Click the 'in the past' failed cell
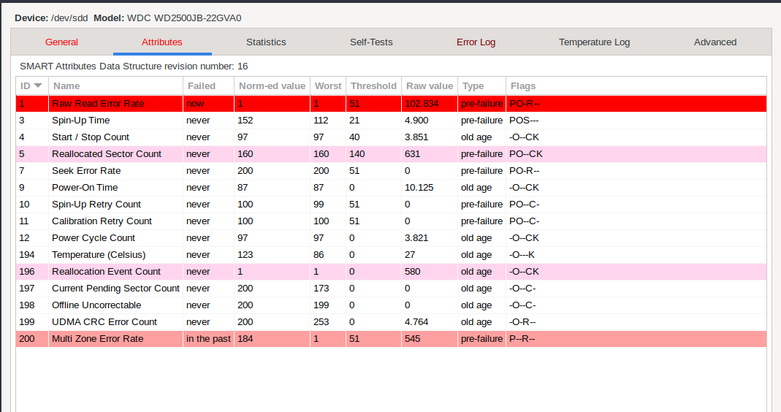 (208, 339)
